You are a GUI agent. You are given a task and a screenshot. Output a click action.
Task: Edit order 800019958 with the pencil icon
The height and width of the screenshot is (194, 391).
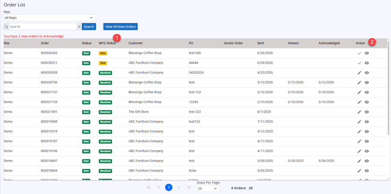tap(359, 122)
